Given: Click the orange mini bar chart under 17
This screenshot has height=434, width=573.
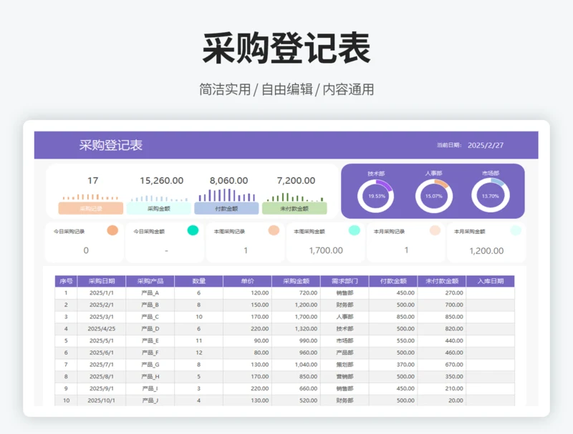Looking at the screenshot, I should pyautogui.click(x=91, y=197).
